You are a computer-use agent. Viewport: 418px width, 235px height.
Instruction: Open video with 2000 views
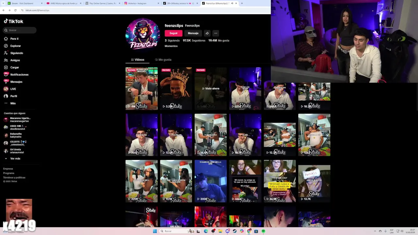211,181
